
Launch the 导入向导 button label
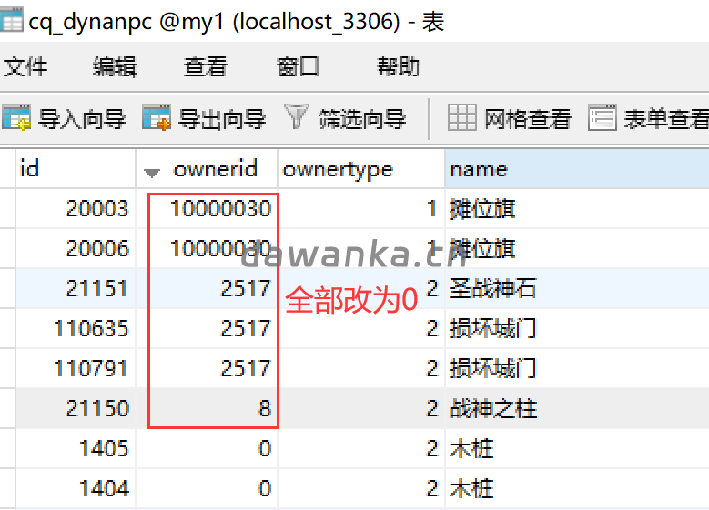pyautogui.click(x=82, y=119)
